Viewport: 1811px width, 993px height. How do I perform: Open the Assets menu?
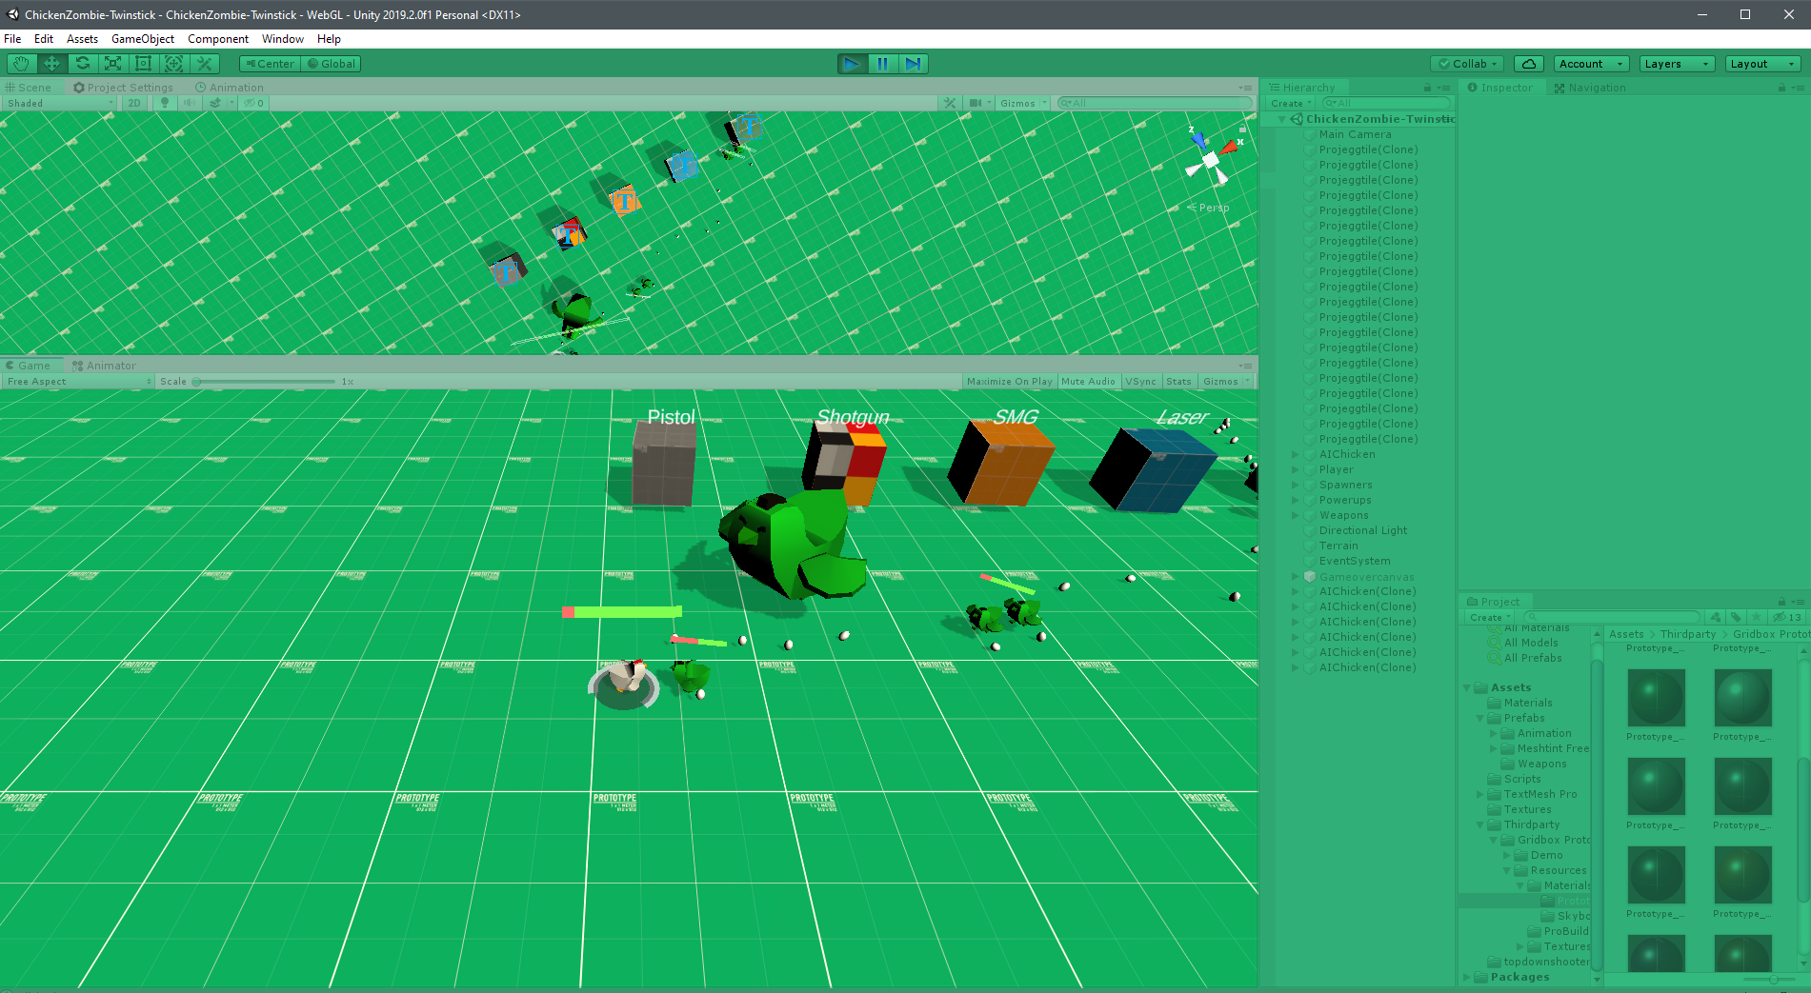point(82,39)
